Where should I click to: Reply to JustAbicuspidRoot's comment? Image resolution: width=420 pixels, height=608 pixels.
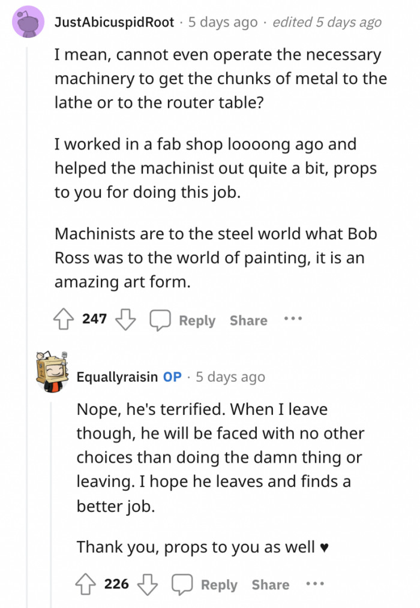click(196, 320)
